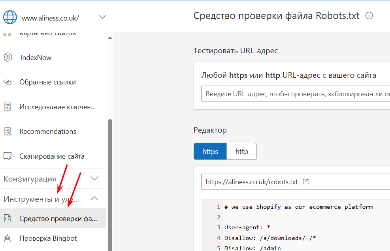Viewport: 390px width, 251px height.
Task: Click the globe site icon
Action: coord(10,17)
